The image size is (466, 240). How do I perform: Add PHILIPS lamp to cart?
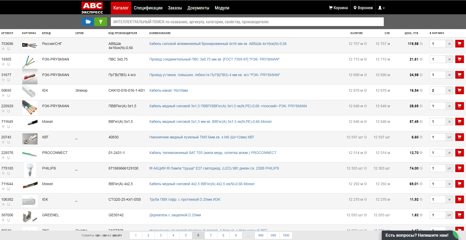[460, 168]
